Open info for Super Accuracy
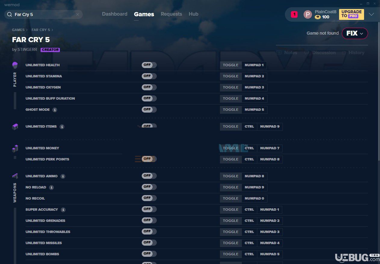Viewport: 380px width, 264px height. [63, 210]
